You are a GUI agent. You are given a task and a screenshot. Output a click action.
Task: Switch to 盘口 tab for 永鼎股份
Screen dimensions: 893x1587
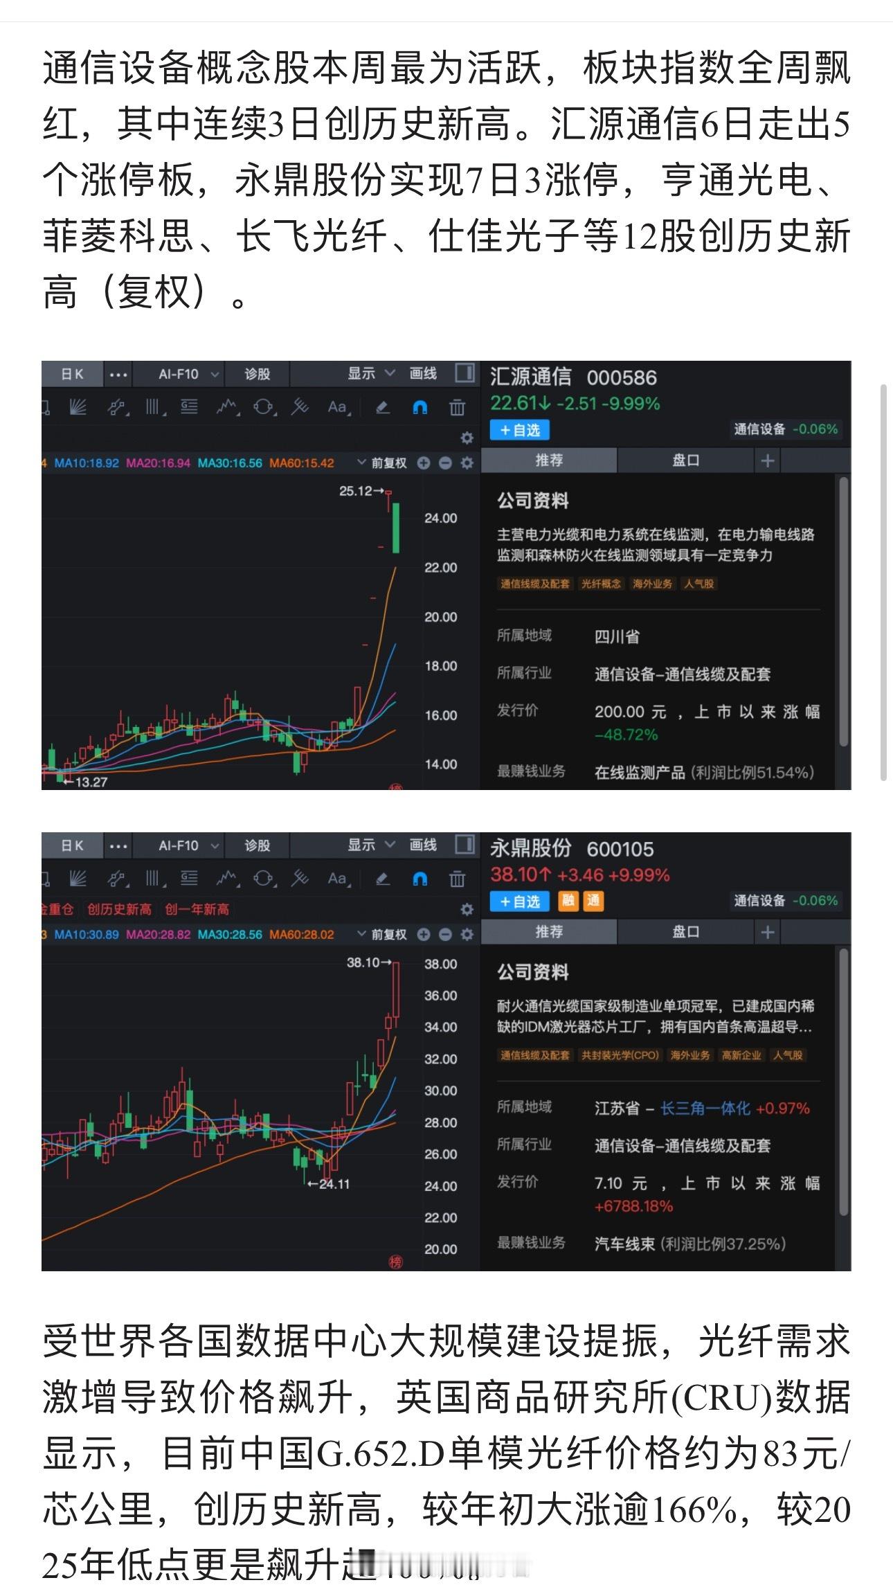pos(685,932)
